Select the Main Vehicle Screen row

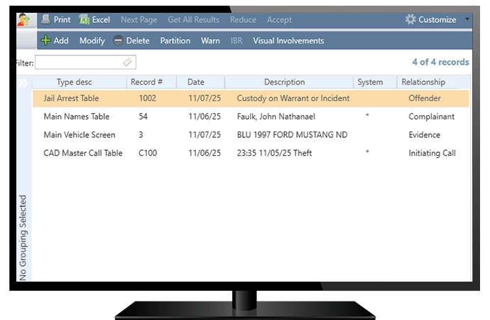point(251,135)
